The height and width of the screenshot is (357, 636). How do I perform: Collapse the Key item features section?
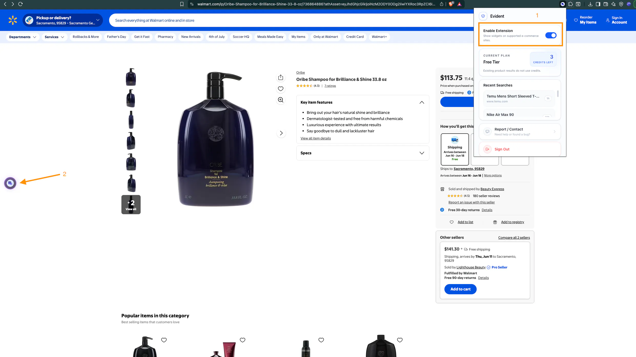pyautogui.click(x=422, y=102)
